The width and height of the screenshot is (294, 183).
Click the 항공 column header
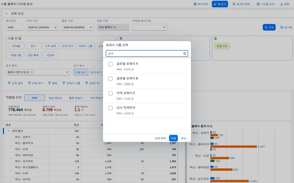(64, 125)
